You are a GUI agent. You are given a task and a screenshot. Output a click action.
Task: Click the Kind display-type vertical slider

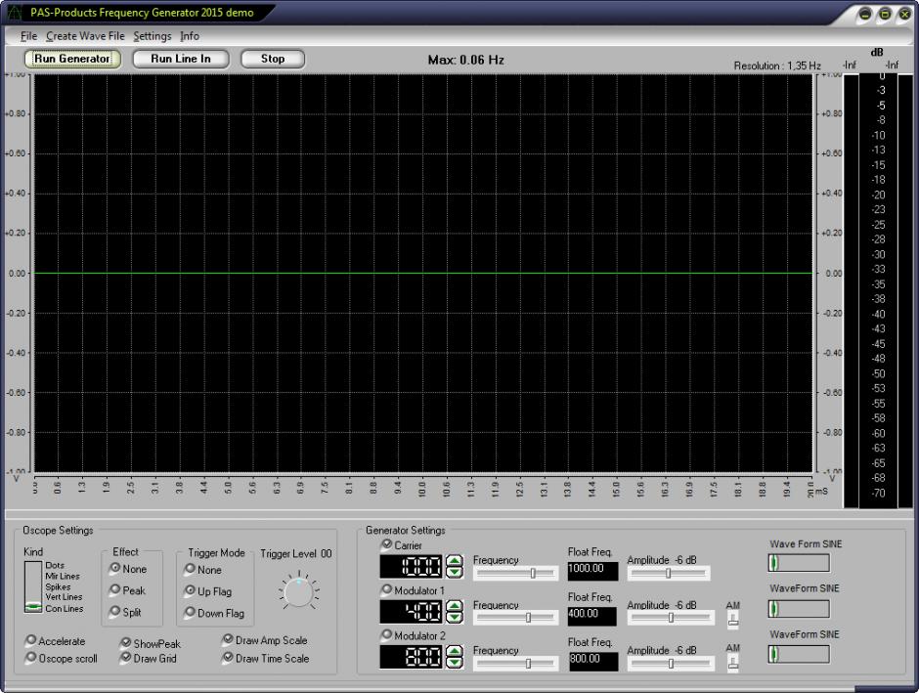pyautogui.click(x=33, y=587)
